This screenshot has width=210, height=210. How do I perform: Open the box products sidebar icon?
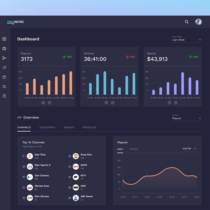click(x=4, y=77)
